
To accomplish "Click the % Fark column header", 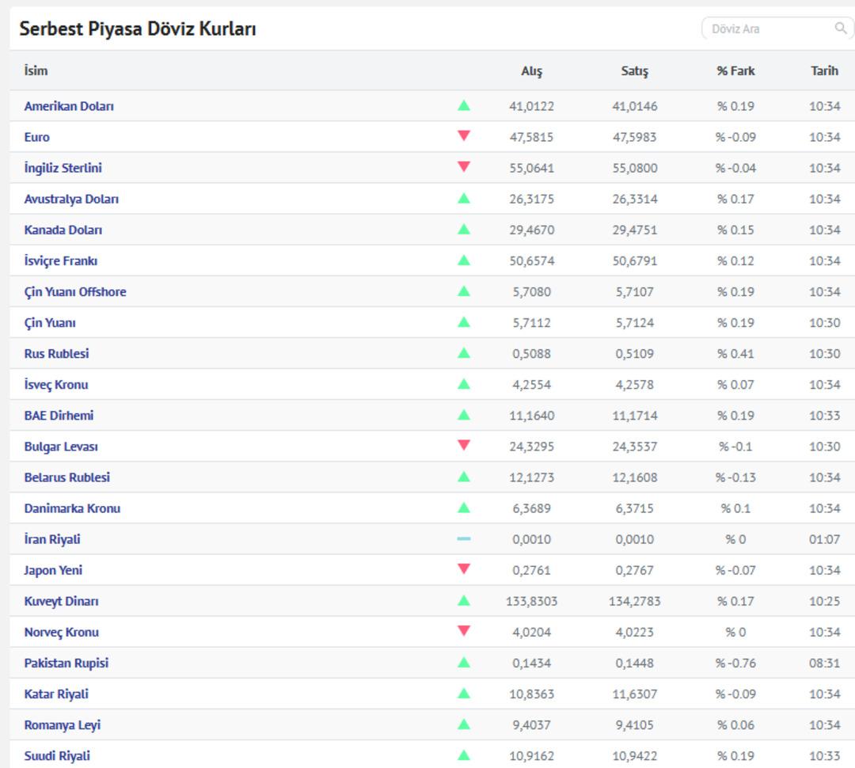I will click(735, 71).
